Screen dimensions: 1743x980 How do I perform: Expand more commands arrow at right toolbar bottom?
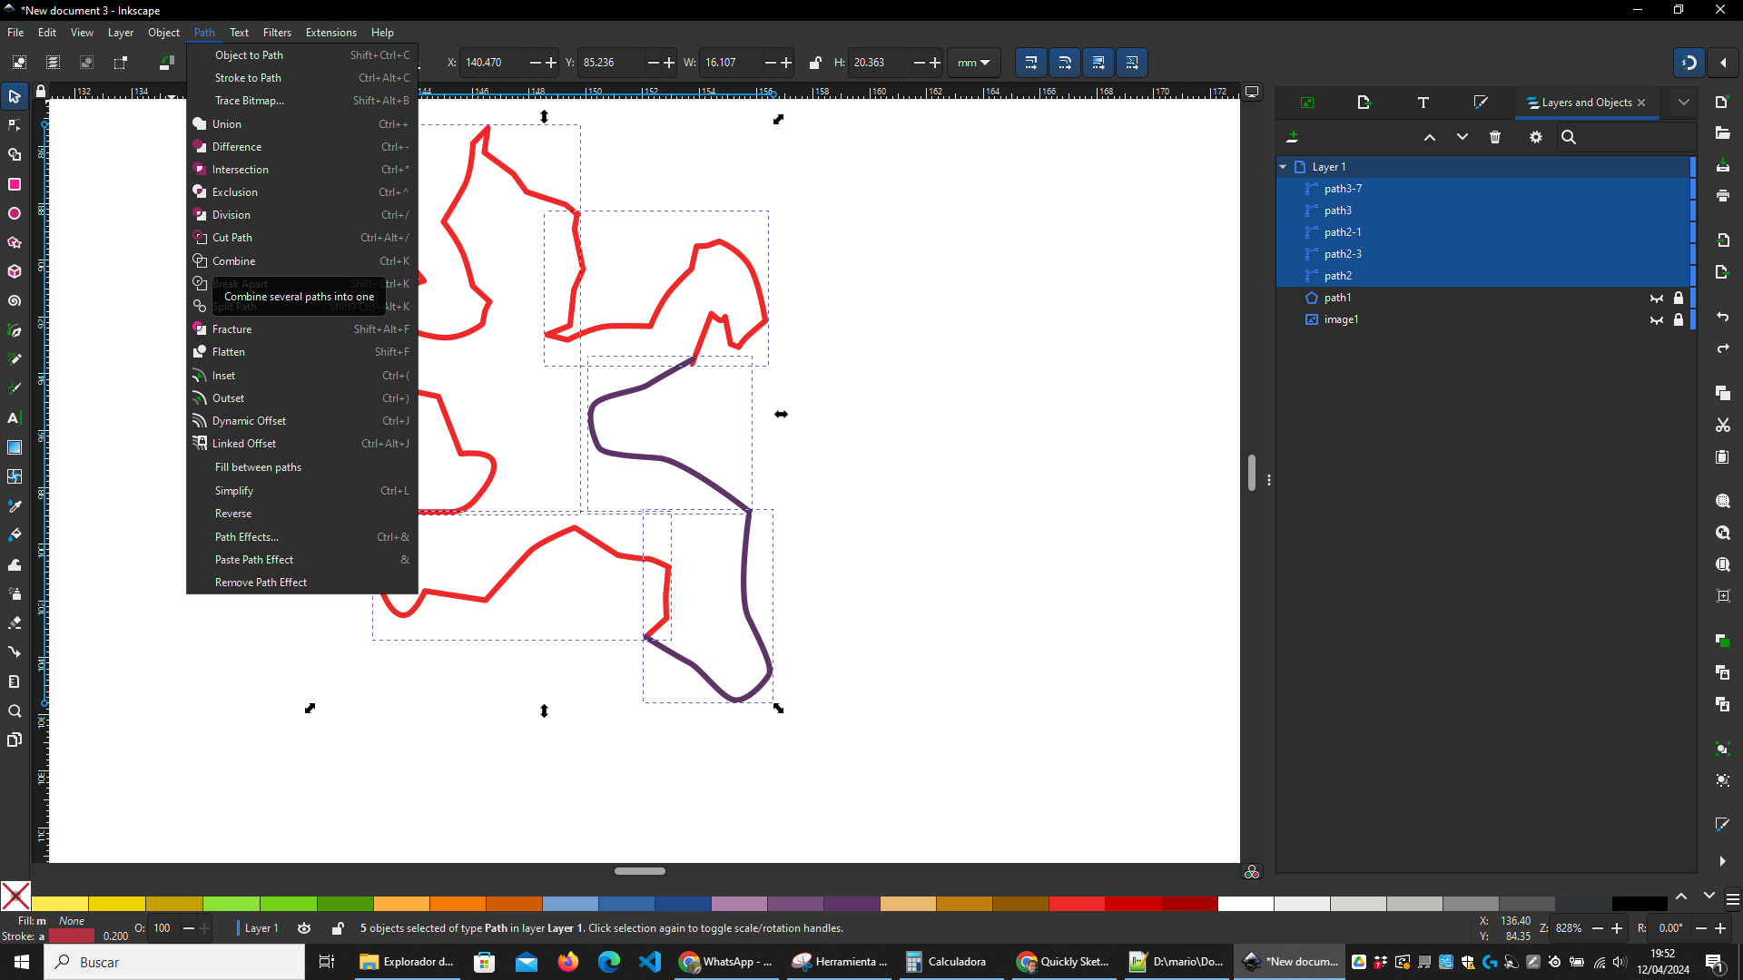(x=1723, y=861)
